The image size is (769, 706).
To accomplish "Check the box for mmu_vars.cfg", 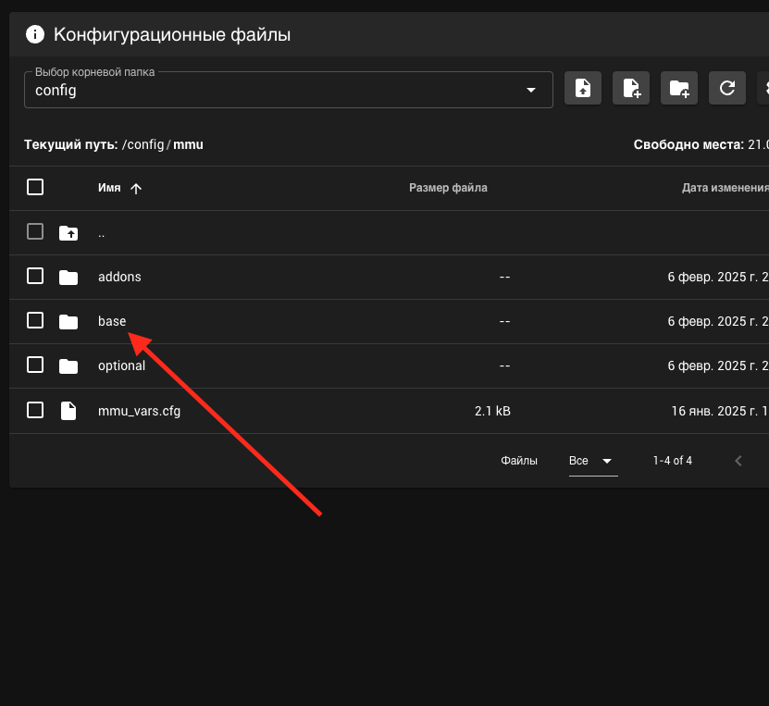I will [35, 410].
